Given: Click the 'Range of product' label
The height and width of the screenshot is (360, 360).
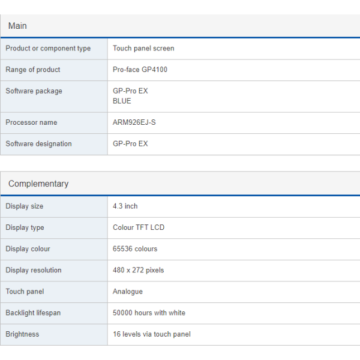Looking at the screenshot, I should 33,70.
